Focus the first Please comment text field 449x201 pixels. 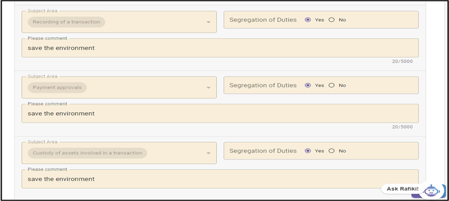click(220, 48)
